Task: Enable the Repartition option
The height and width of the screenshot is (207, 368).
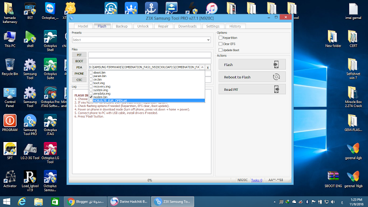Action: coord(220,37)
